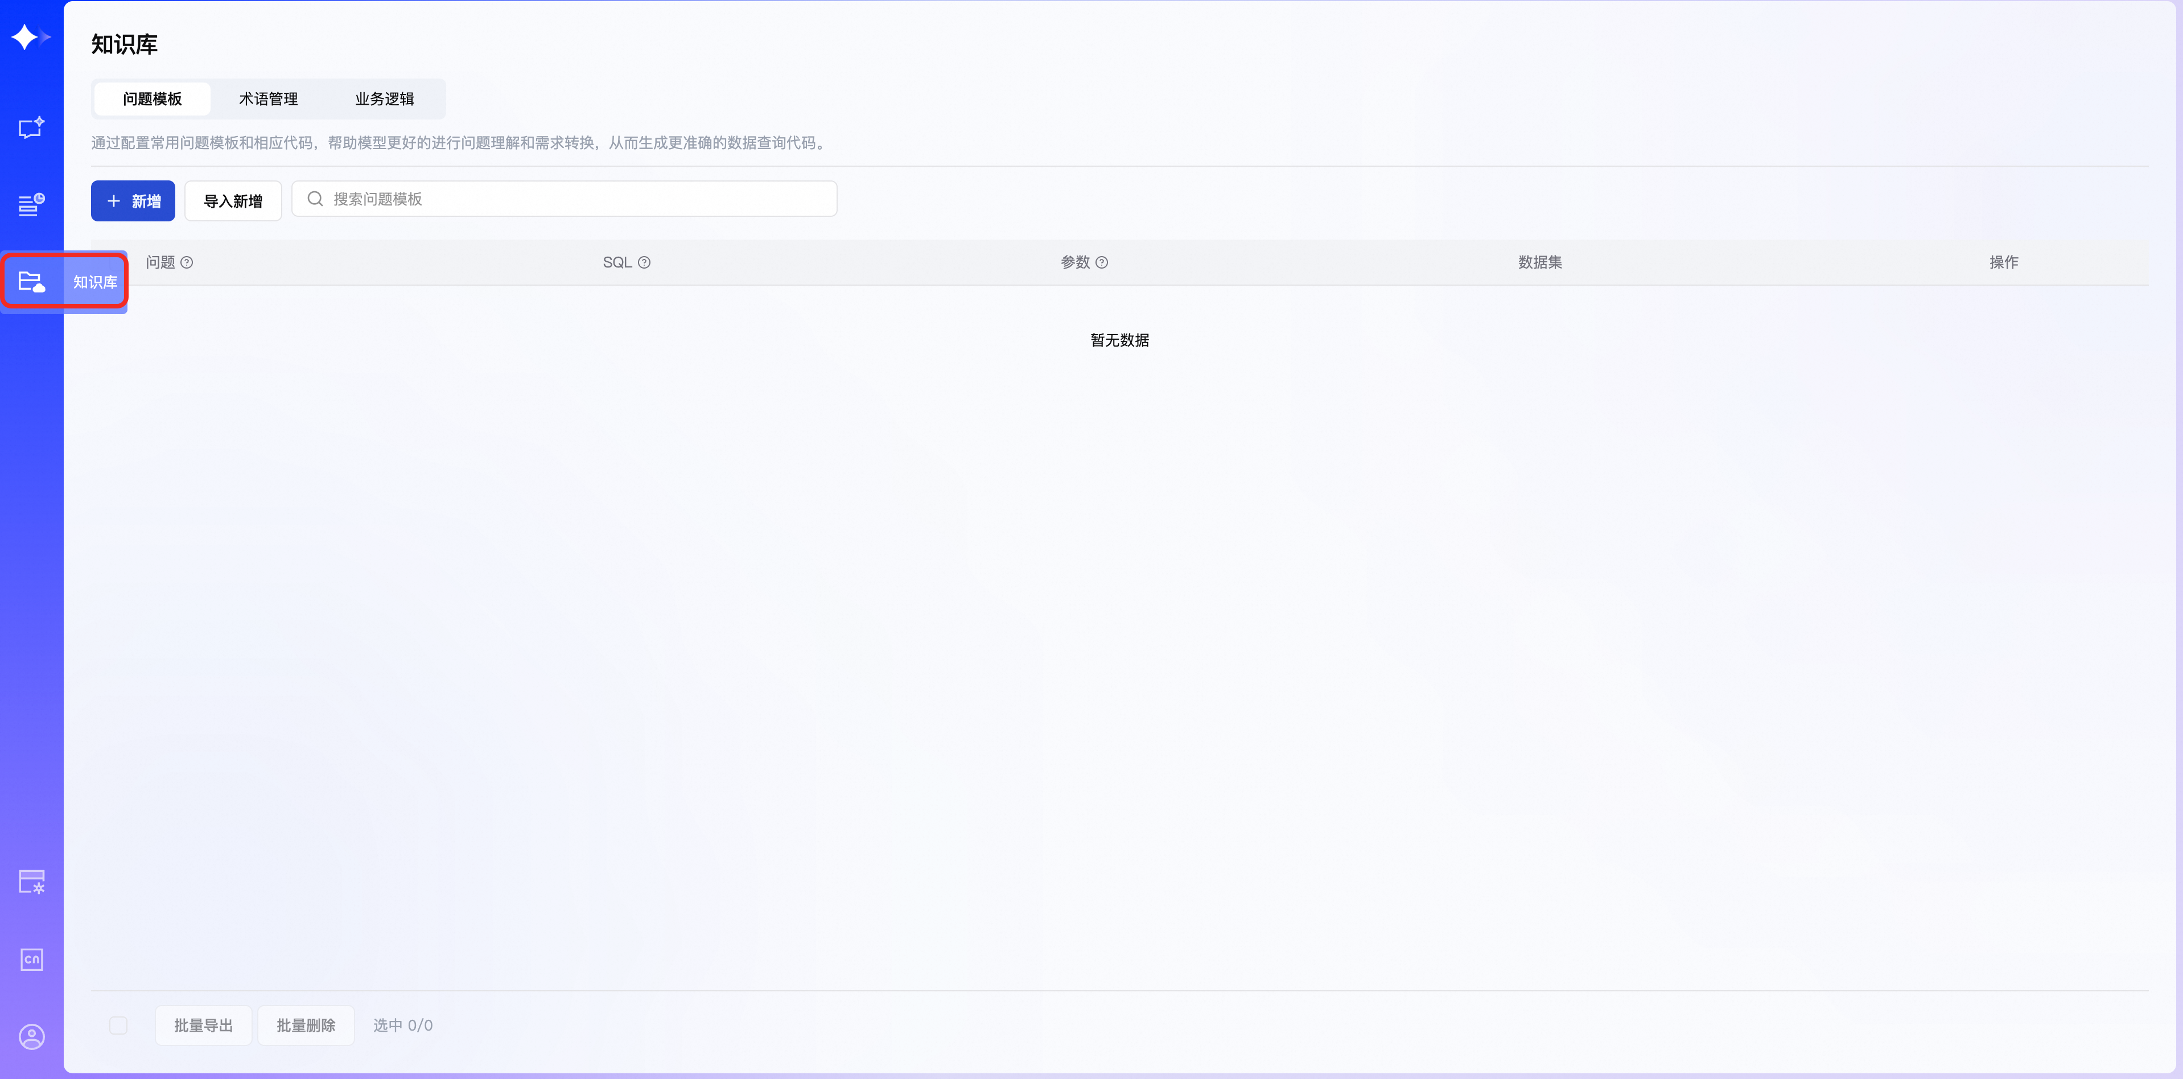Click the 数据集 column header
This screenshot has height=1079, width=2183.
click(x=1540, y=263)
